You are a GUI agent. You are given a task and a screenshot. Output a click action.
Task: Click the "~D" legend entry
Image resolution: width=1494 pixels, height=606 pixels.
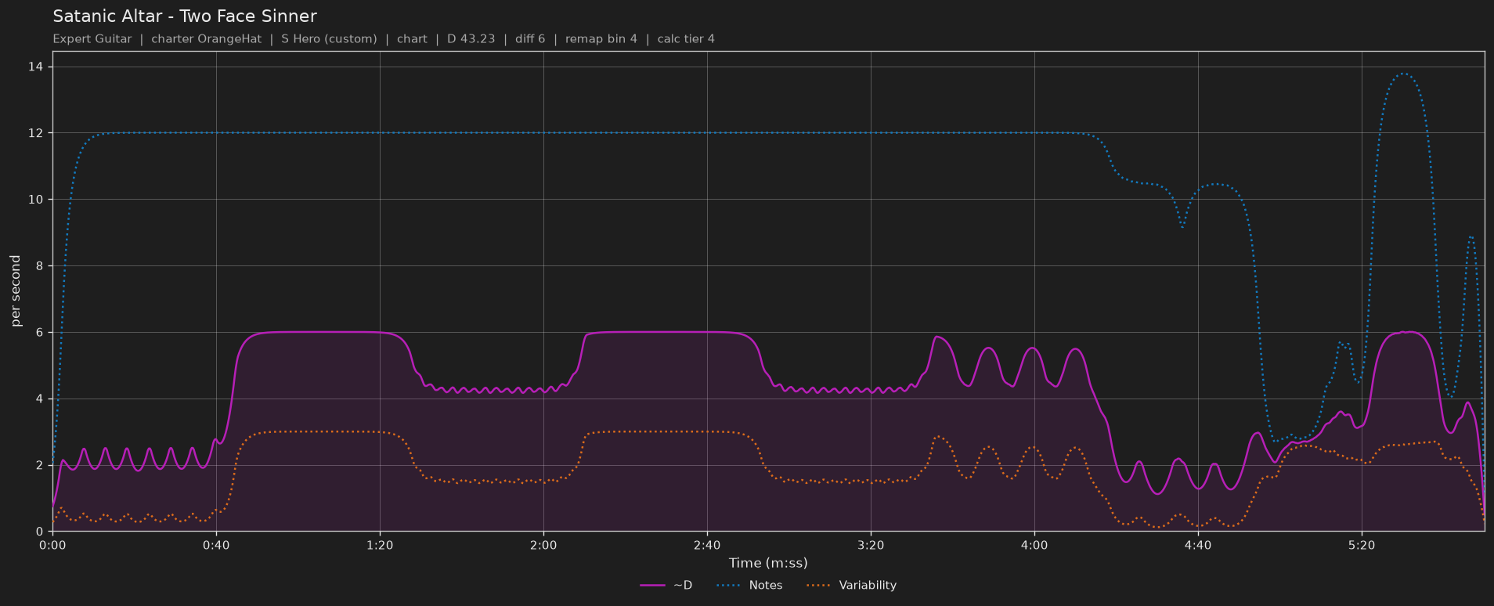click(666, 586)
